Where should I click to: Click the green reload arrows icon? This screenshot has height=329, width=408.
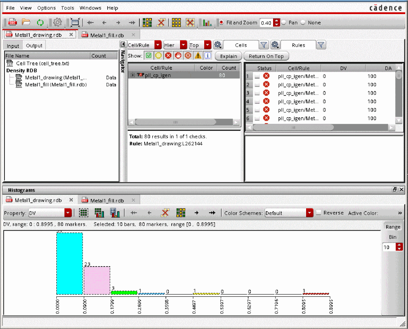(40, 23)
